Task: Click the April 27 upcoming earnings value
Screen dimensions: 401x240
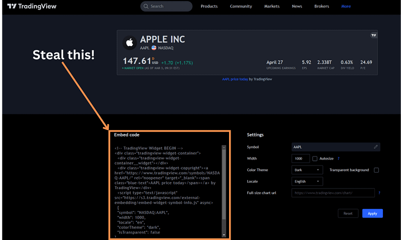Action: coord(275,62)
